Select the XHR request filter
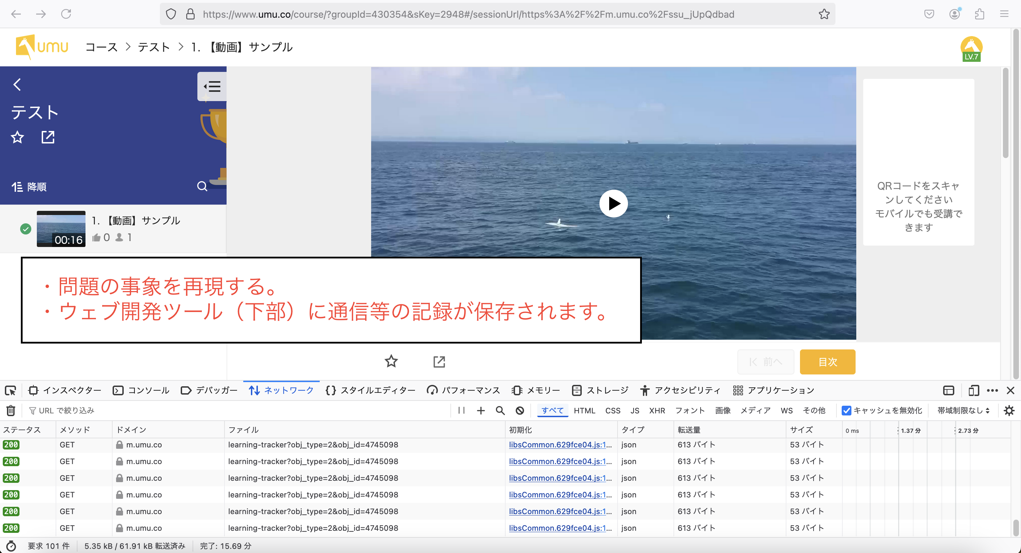Viewport: 1021px width, 553px height. [x=657, y=410]
